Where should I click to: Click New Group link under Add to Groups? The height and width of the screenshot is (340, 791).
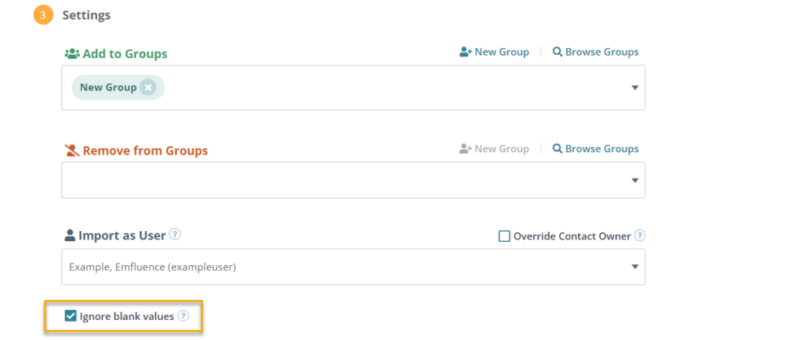coord(494,52)
